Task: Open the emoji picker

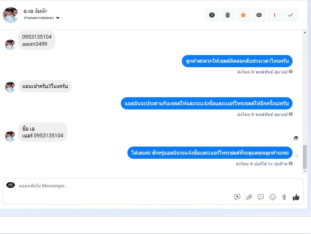Action: (x=273, y=197)
